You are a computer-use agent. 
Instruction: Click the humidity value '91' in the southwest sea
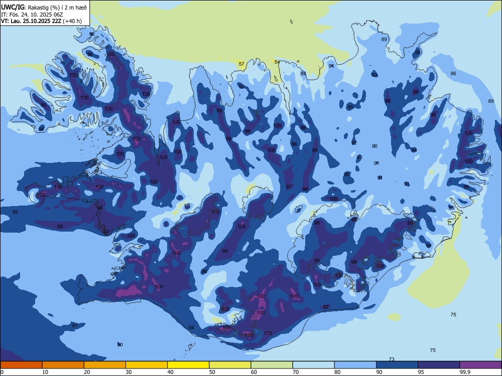pos(75,325)
